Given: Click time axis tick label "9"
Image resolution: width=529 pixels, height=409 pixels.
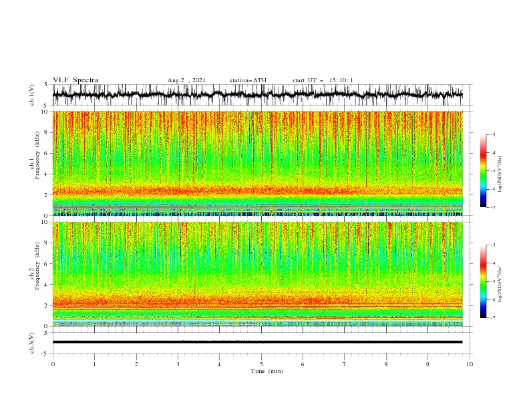Looking at the screenshot, I should click(x=428, y=364).
